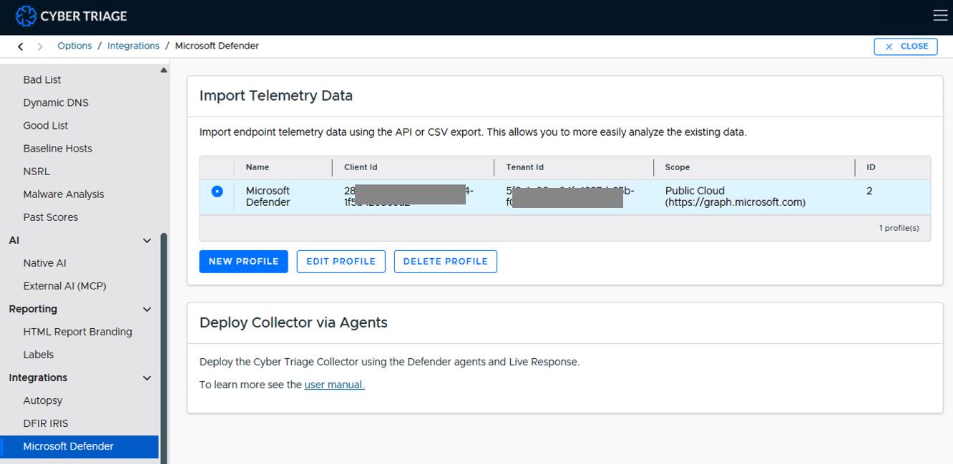953x464 pixels.
Task: Click the sidebar scroll-up arrow
Action: point(164,70)
